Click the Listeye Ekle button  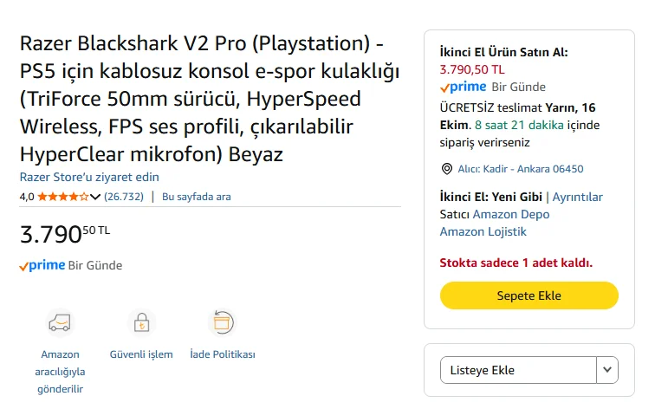(x=518, y=370)
